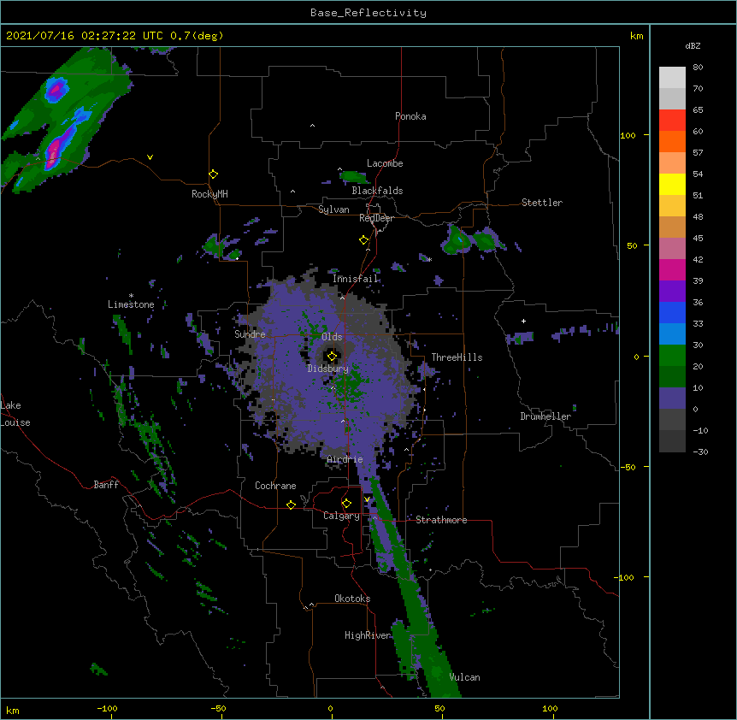Click the Limestone label
This screenshot has width=737, height=720.
pos(131,304)
